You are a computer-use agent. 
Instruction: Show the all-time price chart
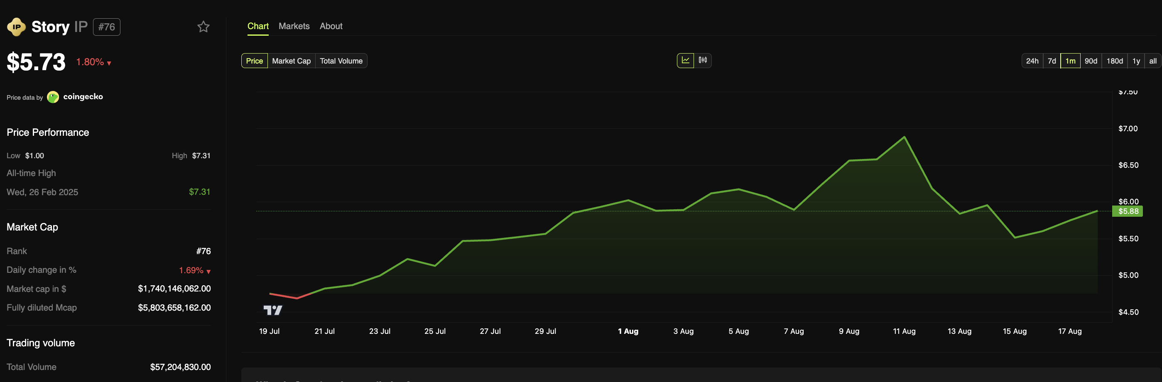(1152, 61)
